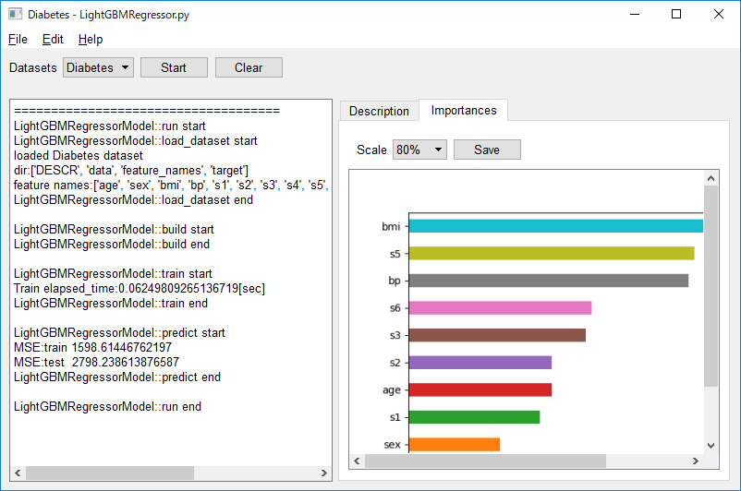741x491 pixels.
Task: Click the log panel's scroll left arrow
Action: point(18,473)
